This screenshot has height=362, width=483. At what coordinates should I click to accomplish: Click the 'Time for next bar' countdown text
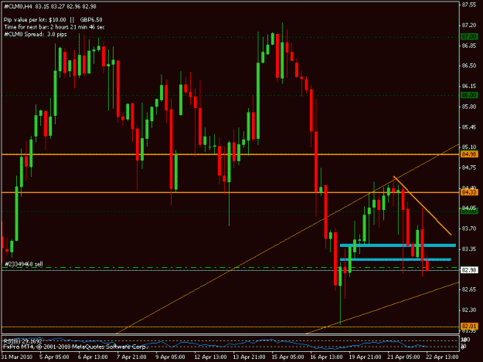click(x=54, y=27)
